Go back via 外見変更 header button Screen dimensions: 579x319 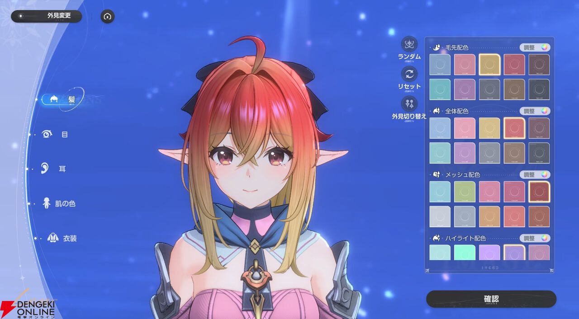pos(47,16)
